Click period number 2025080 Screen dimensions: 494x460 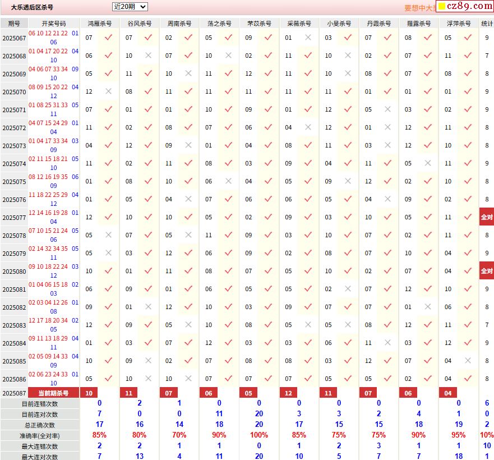pyautogui.click(x=14, y=272)
